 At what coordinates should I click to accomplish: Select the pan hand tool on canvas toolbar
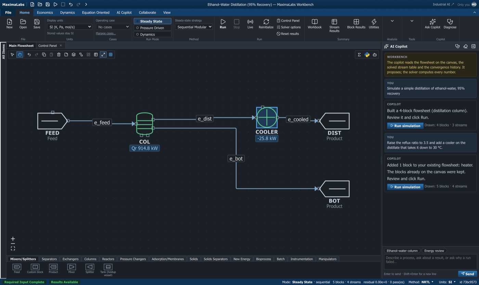pyautogui.click(x=20, y=54)
